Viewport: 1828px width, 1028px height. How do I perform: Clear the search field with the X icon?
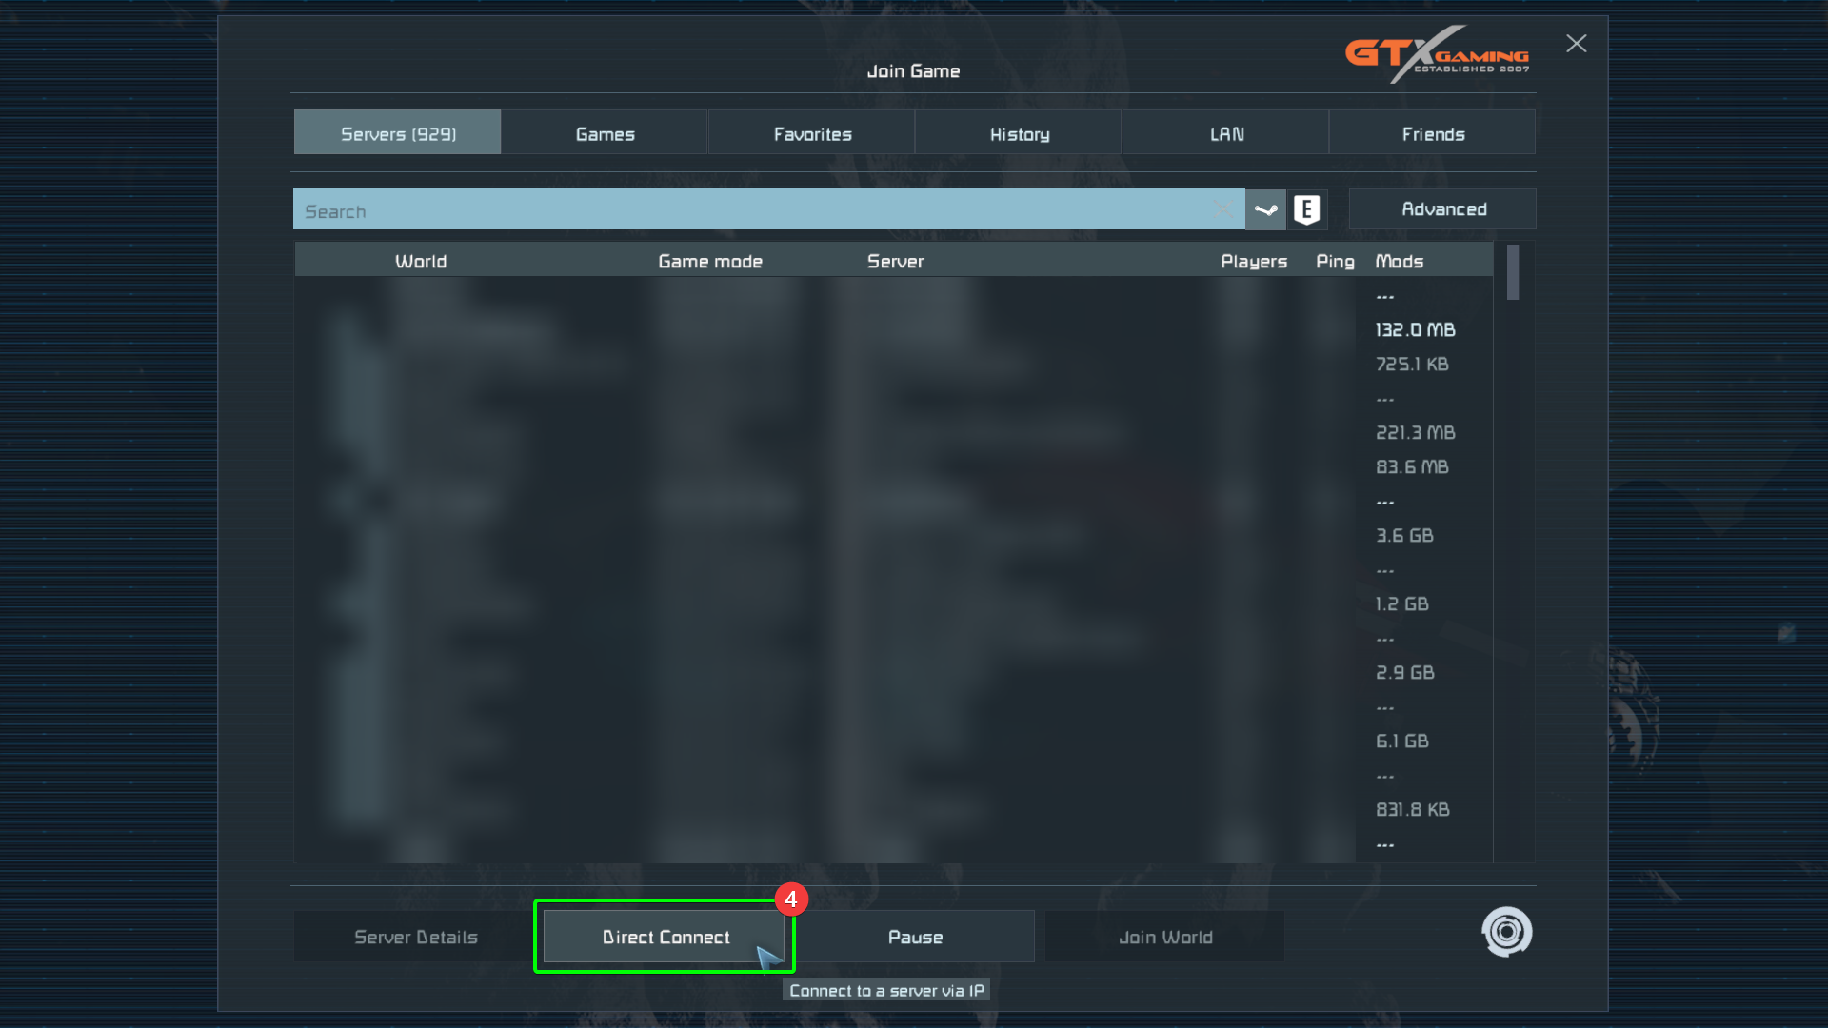point(1223,209)
